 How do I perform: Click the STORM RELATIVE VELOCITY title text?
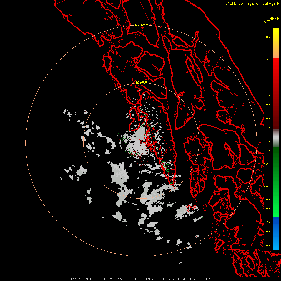[100, 279]
